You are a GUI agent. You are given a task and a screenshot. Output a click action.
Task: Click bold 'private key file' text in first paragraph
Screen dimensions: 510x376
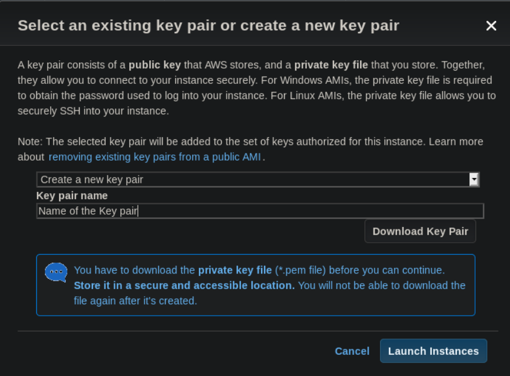[x=331, y=65]
